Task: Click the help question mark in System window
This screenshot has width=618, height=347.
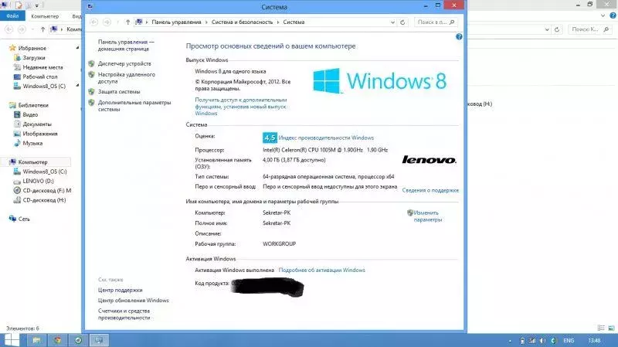Action: click(459, 36)
